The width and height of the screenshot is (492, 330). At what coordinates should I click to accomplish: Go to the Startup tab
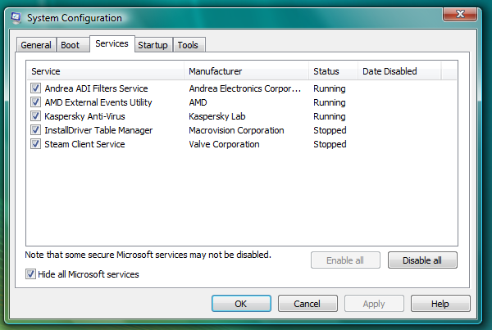(153, 45)
